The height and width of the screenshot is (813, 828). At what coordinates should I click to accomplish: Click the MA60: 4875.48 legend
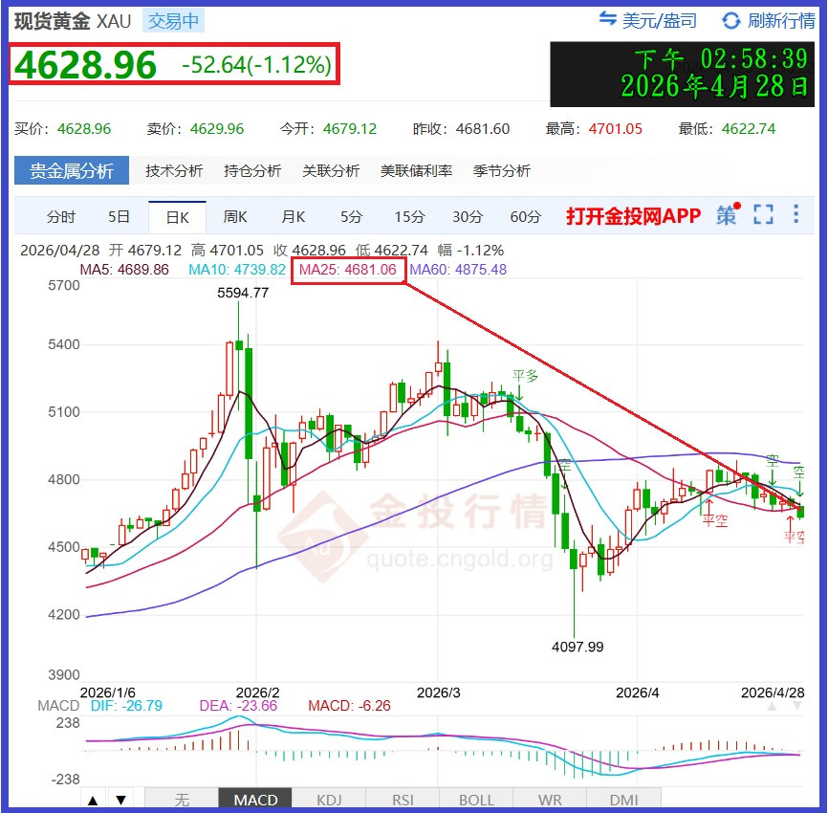pos(458,270)
